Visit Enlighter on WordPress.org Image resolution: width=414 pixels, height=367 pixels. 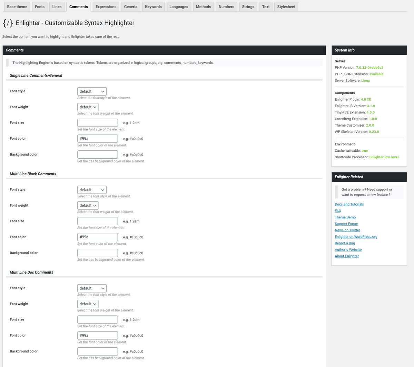356,236
